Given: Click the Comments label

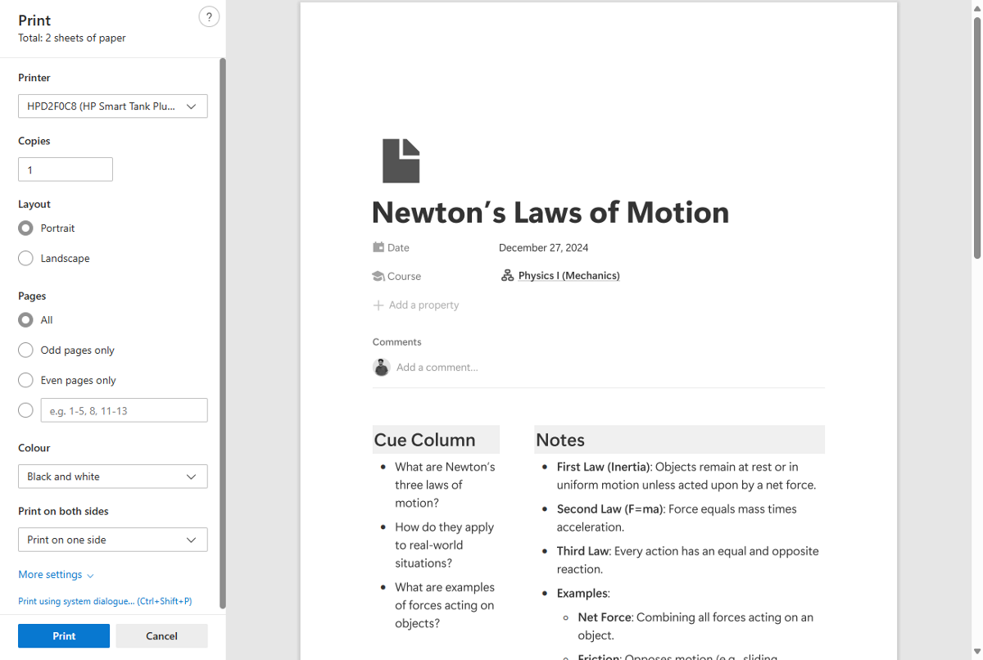Looking at the screenshot, I should (x=397, y=342).
